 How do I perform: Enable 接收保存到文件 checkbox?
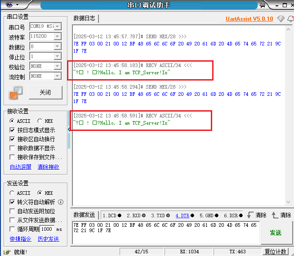click(x=12, y=157)
